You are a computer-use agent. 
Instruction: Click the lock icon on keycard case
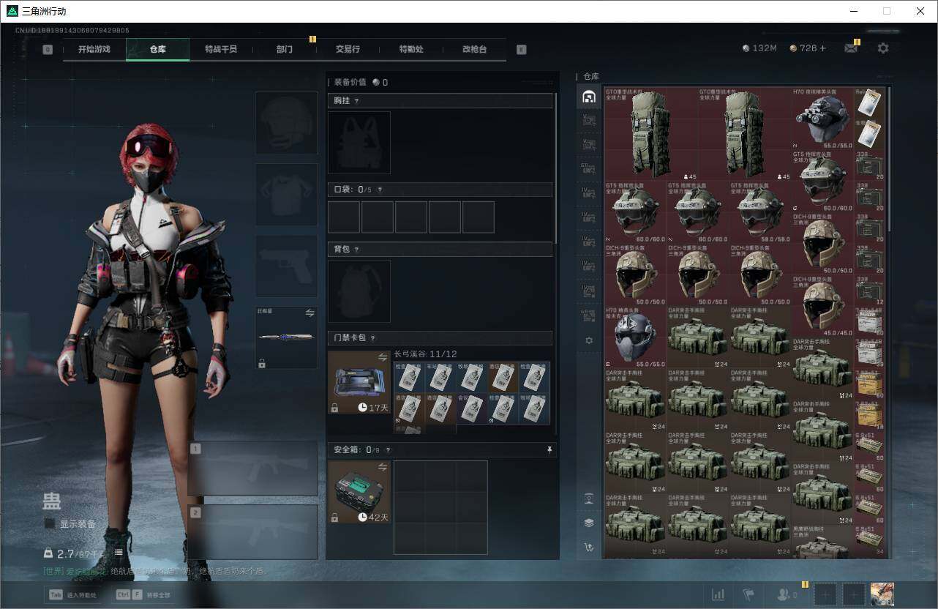coord(335,408)
